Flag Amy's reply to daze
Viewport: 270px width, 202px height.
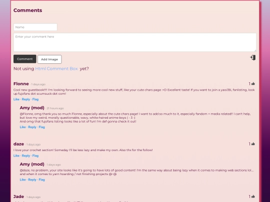tap(41, 180)
